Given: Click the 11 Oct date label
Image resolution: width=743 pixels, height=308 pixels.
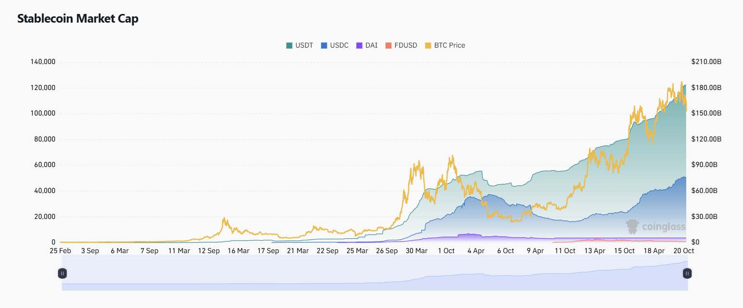Looking at the screenshot, I should (x=565, y=251).
